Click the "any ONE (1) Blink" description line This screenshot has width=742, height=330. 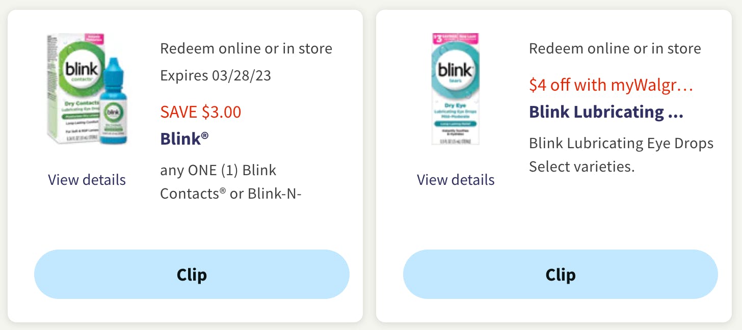point(218,170)
